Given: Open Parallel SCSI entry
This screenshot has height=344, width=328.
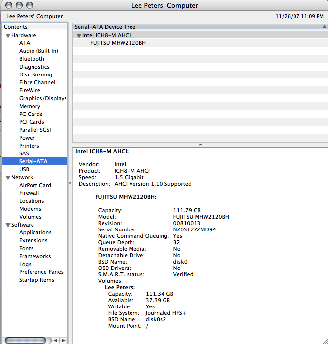Looking at the screenshot, I should (35, 130).
